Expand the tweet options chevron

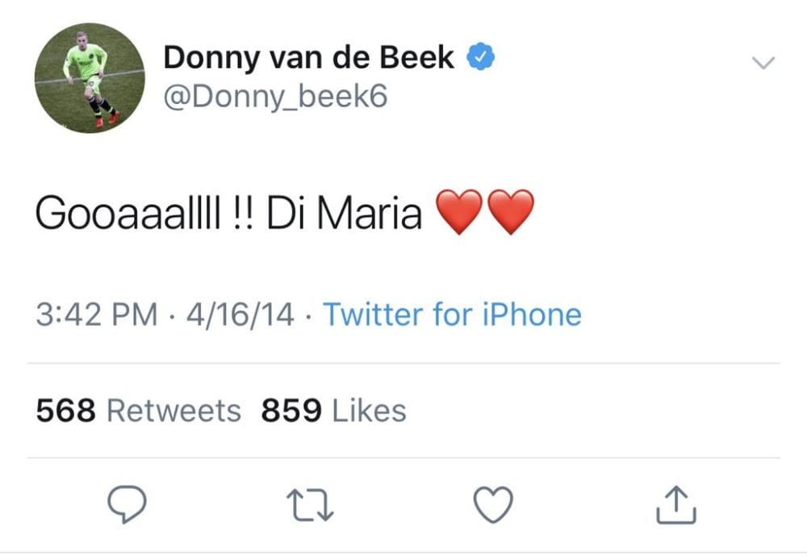[x=763, y=63]
